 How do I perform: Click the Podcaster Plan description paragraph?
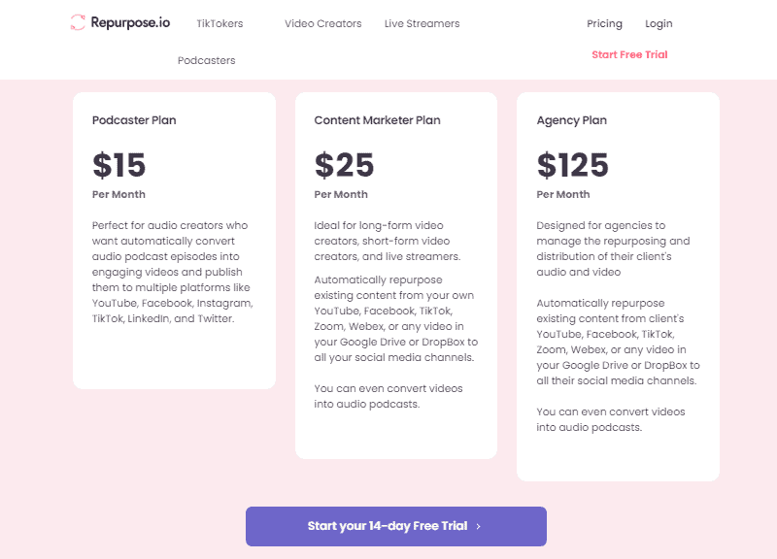173,272
